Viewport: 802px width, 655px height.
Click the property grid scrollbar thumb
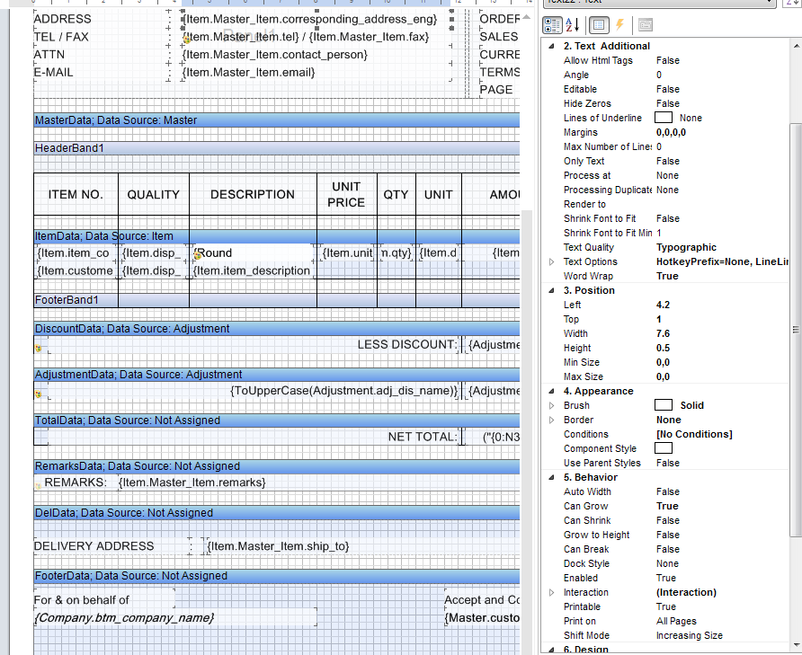tap(796, 330)
